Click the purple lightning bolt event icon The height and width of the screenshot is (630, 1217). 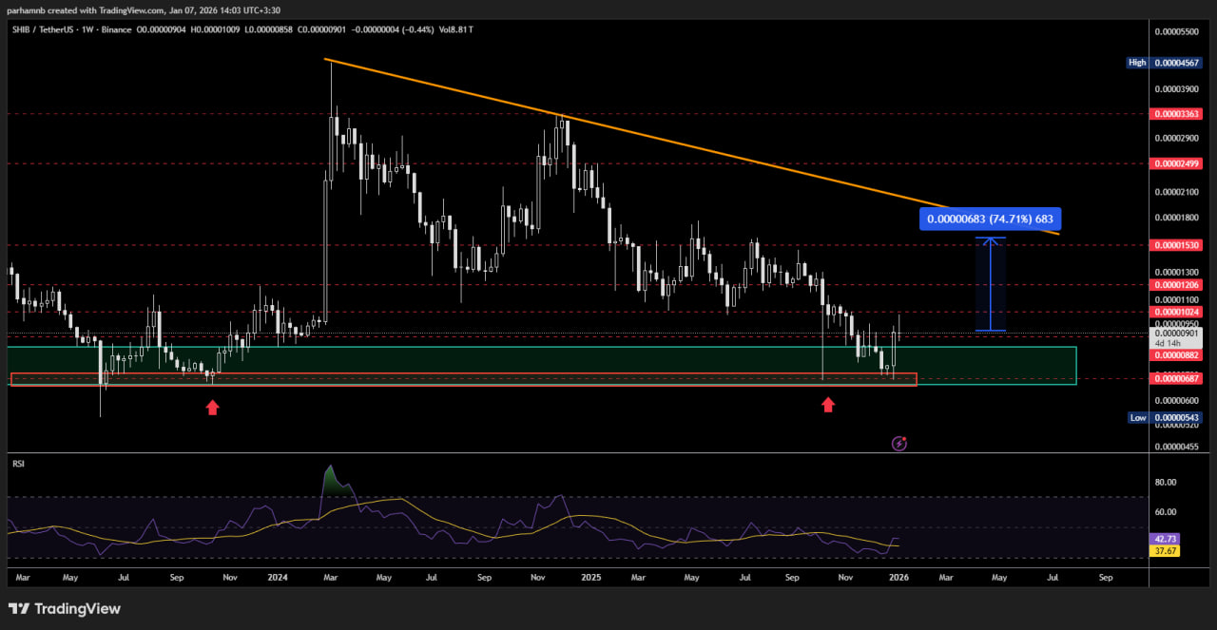(898, 444)
